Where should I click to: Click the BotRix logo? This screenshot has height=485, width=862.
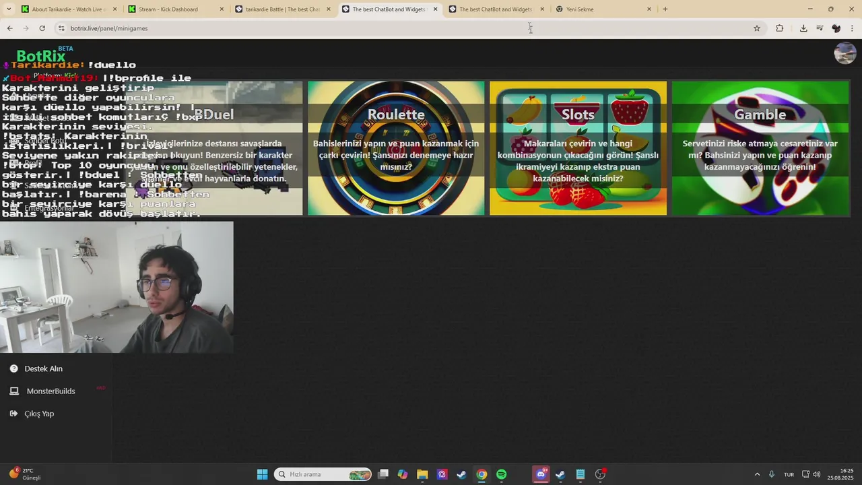click(x=42, y=55)
